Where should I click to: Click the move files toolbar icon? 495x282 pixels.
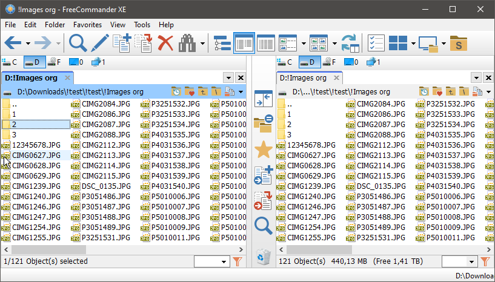[x=144, y=43]
